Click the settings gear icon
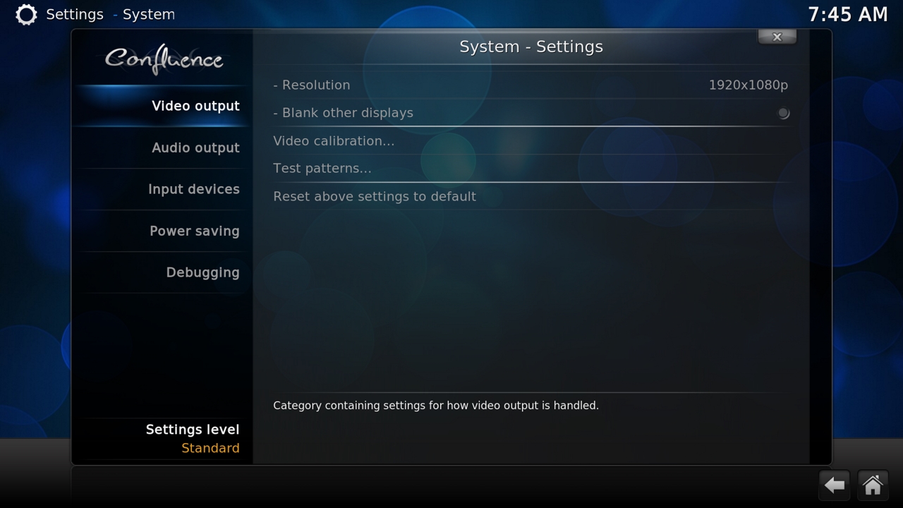Screen dimensions: 903x508 pyautogui.click(x=26, y=15)
